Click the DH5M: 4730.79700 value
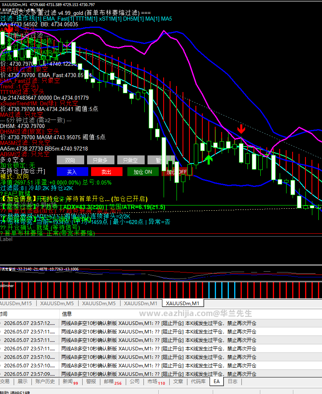 [22, 126]
